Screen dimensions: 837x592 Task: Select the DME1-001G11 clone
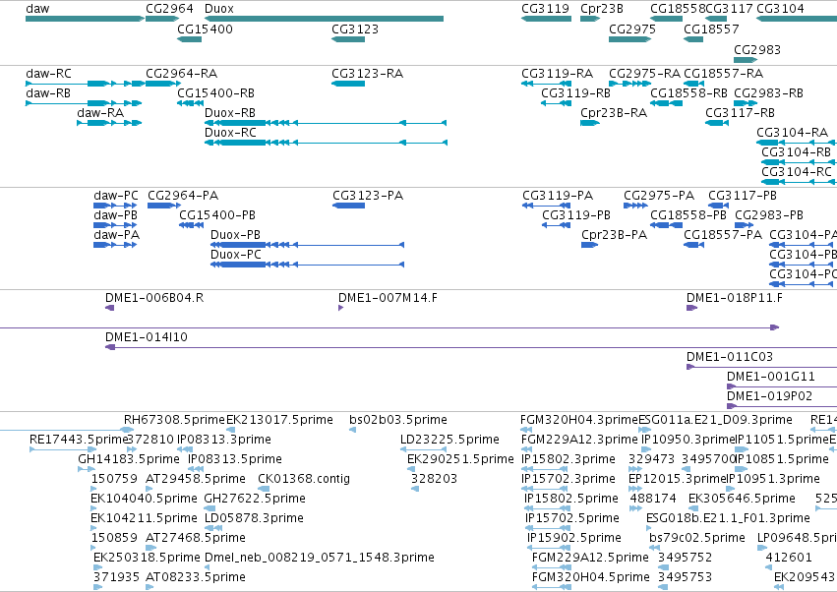click(782, 386)
